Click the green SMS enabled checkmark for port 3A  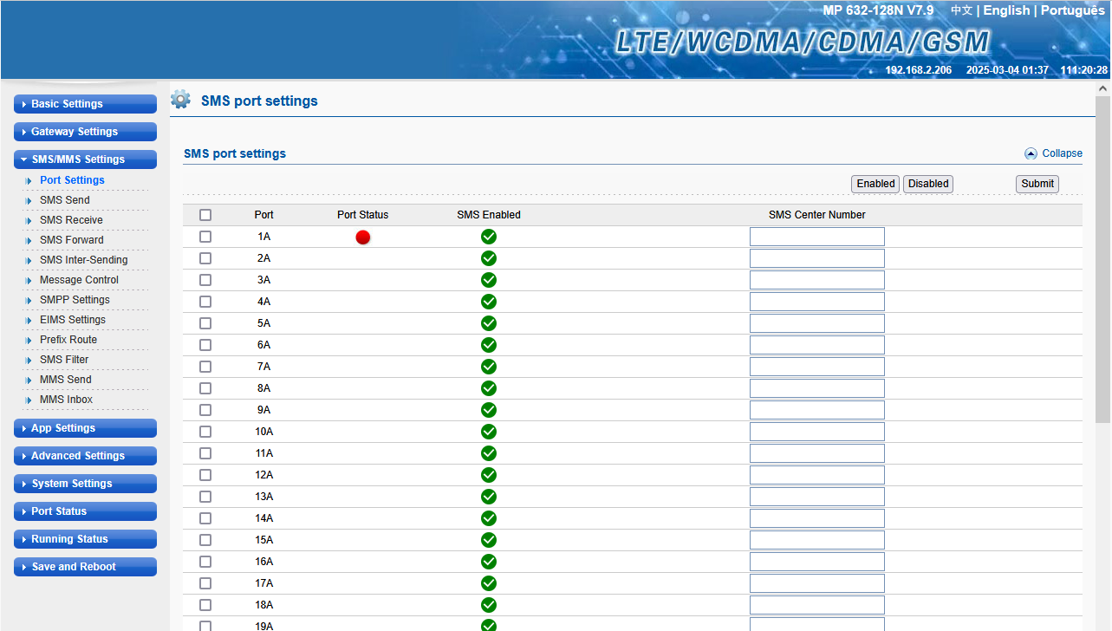tap(489, 280)
